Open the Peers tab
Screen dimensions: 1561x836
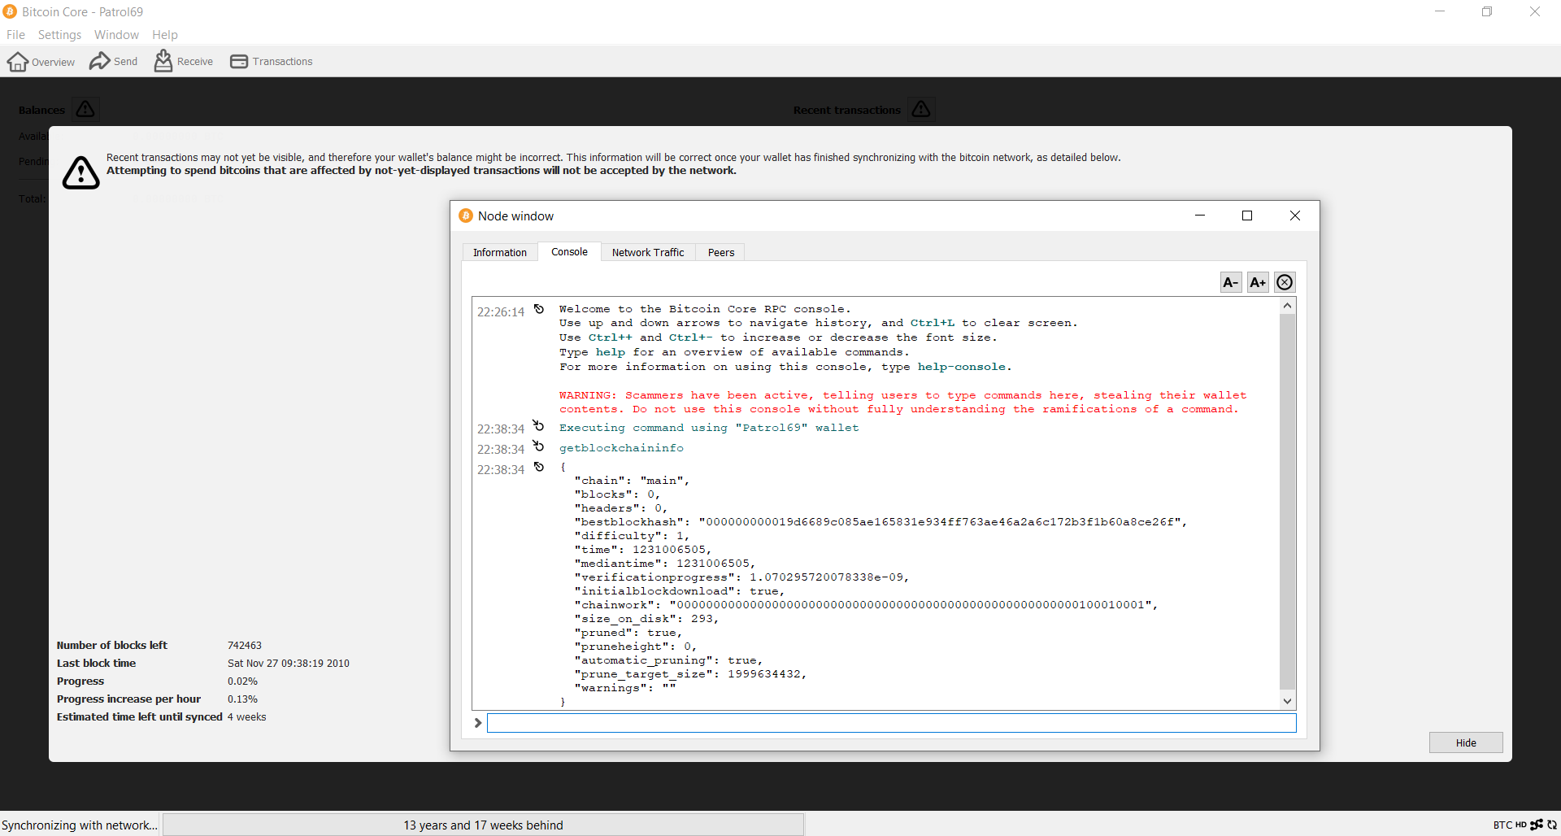pyautogui.click(x=720, y=252)
